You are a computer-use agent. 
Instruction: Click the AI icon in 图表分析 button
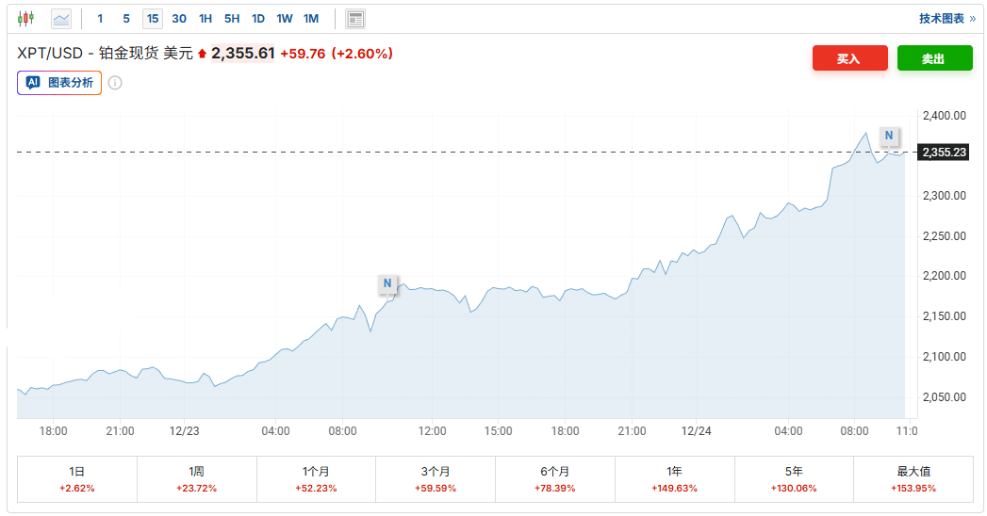point(33,83)
